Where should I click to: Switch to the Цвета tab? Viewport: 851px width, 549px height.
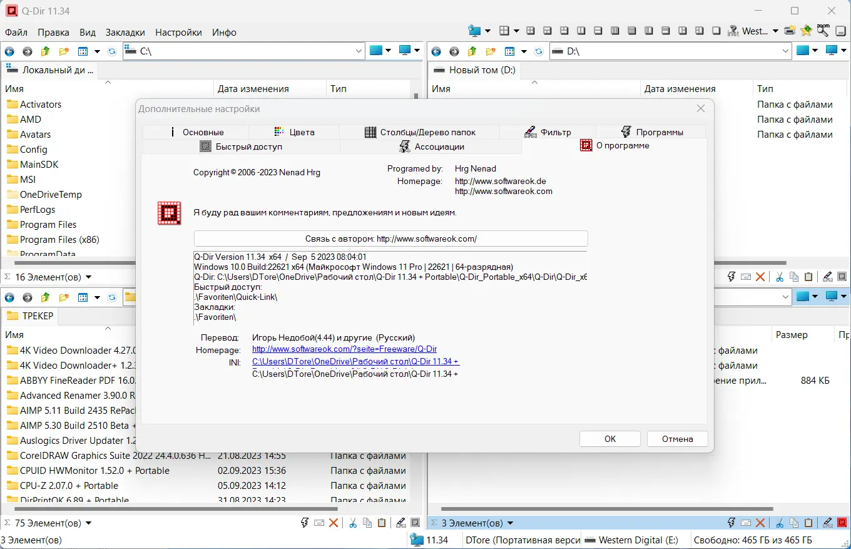(294, 132)
